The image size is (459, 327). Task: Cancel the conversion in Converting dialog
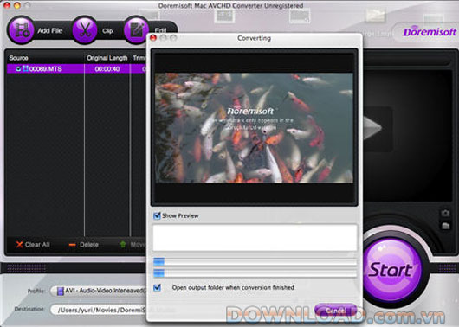pyautogui.click(x=335, y=311)
